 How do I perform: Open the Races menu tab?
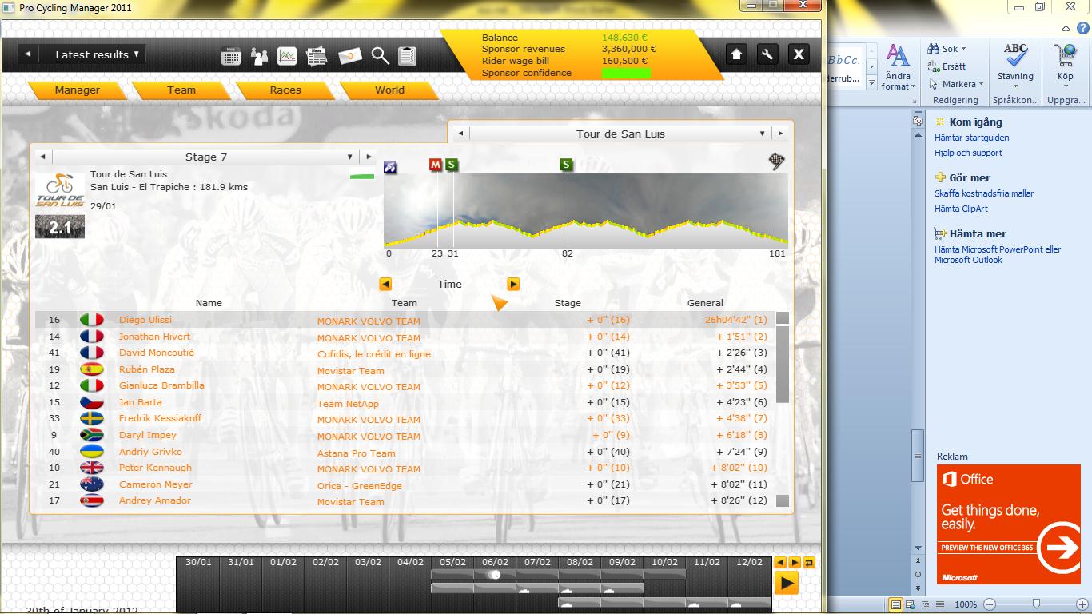click(285, 90)
